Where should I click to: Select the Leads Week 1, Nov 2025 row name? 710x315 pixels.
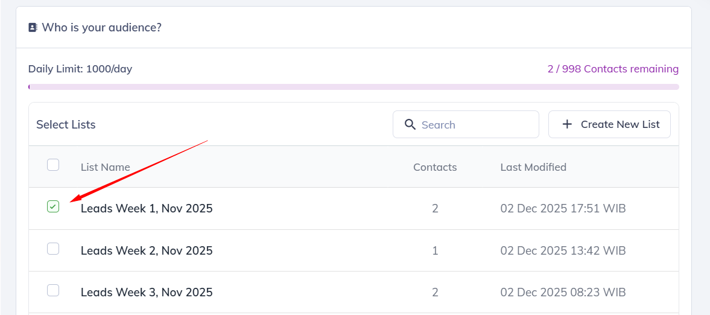click(147, 209)
